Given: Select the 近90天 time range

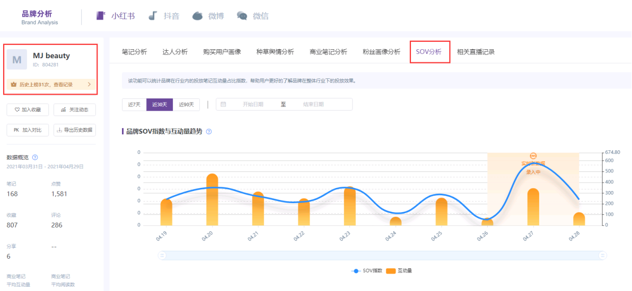Looking at the screenshot, I should [x=186, y=104].
